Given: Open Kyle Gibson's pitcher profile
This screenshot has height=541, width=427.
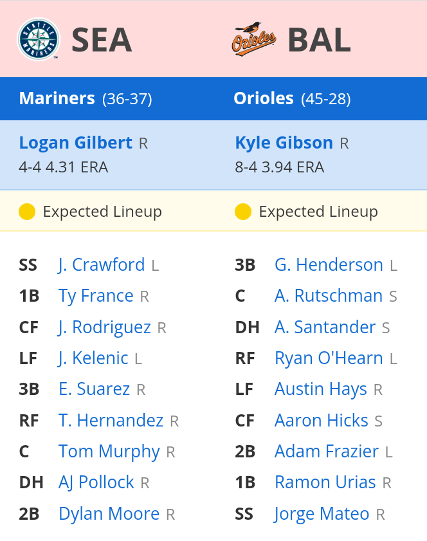Looking at the screenshot, I should point(284,143).
